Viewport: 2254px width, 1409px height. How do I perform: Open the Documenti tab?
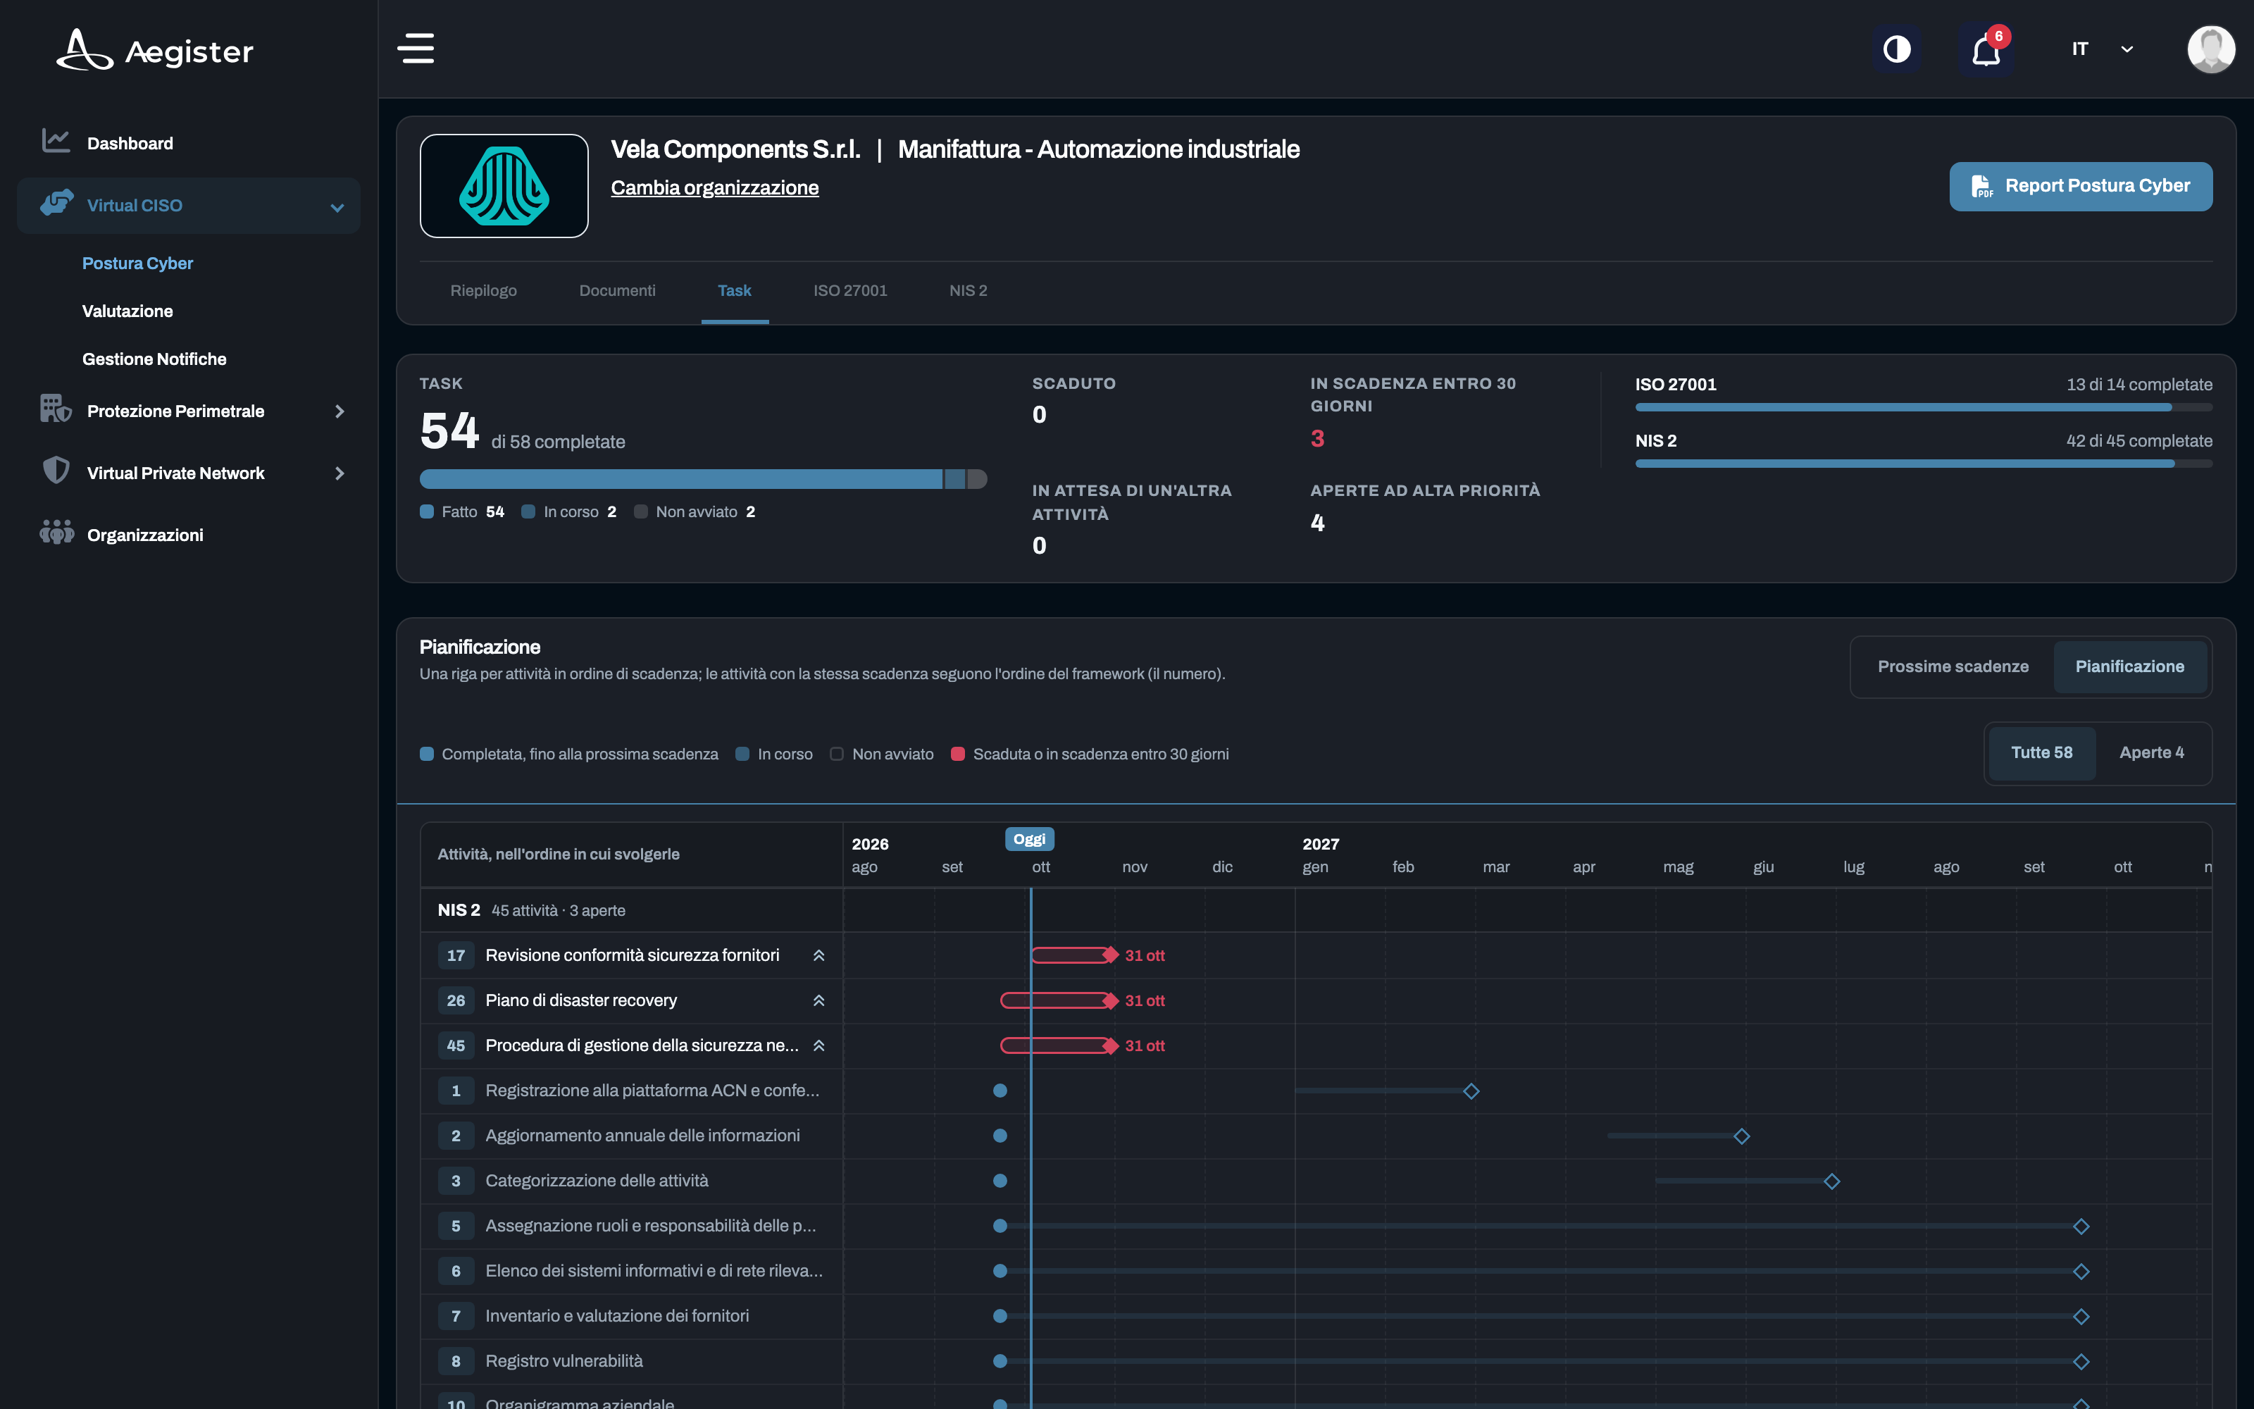pyautogui.click(x=616, y=291)
